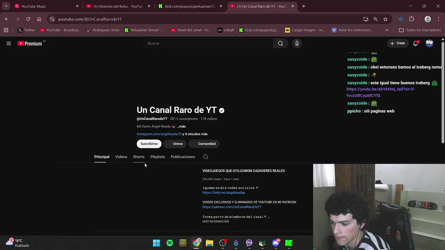Search within the channel using the magnifier icon
The image size is (445, 250).
pyautogui.click(x=206, y=157)
